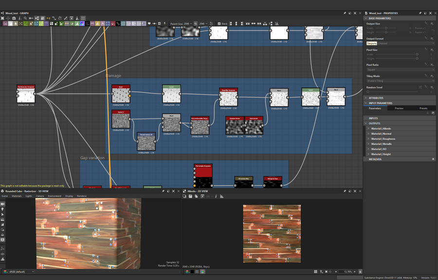Click the randomize seed shuffle icon
Screen dimensions: 438x280
click(420, 87)
